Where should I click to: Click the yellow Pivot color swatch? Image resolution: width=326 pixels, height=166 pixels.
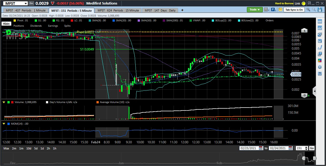tap(7, 21)
